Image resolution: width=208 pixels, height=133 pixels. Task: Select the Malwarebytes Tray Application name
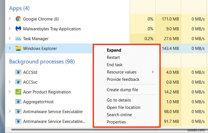pos(52,29)
